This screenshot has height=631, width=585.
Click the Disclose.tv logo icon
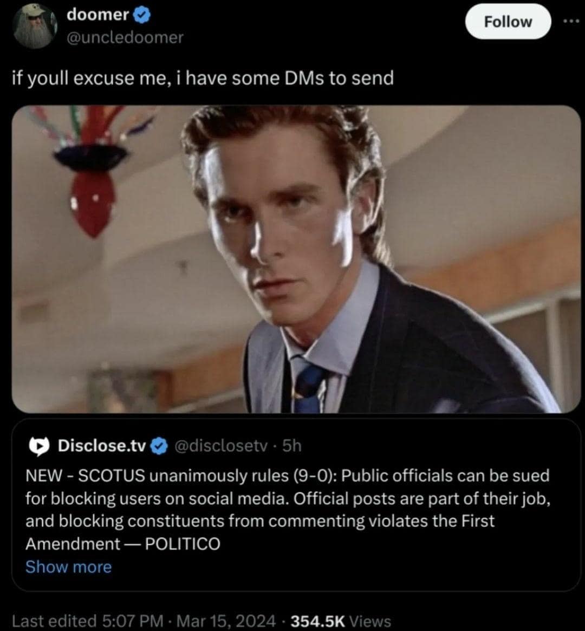click(39, 446)
